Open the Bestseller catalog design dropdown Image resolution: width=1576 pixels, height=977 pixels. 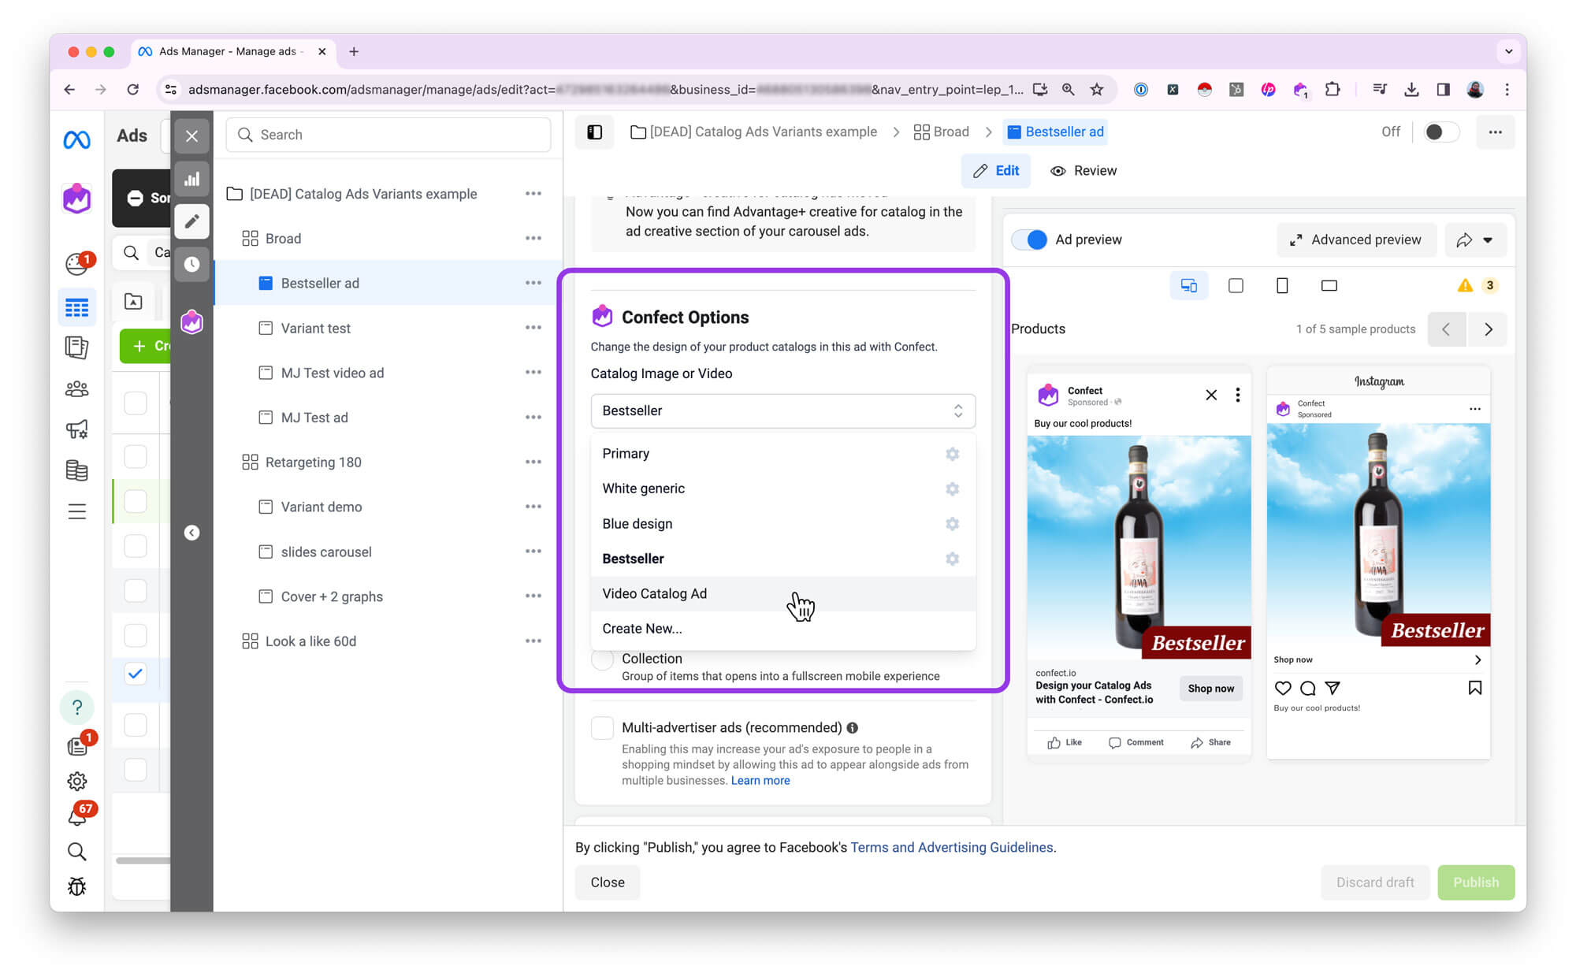coord(782,410)
